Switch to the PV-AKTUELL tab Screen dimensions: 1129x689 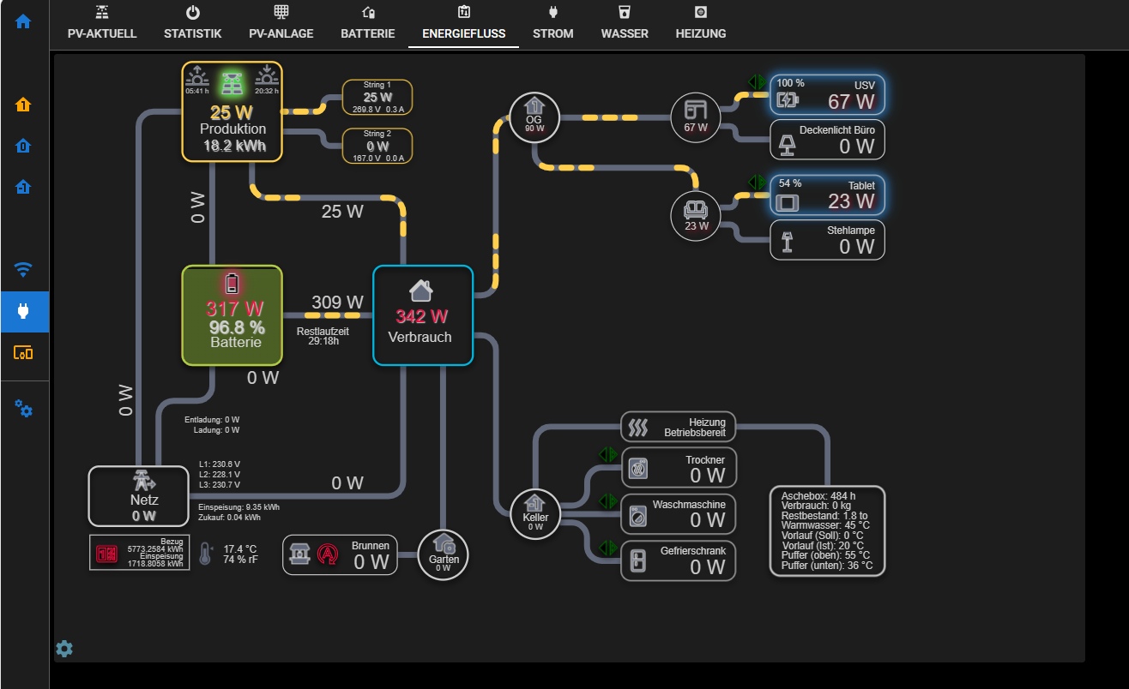[102, 23]
